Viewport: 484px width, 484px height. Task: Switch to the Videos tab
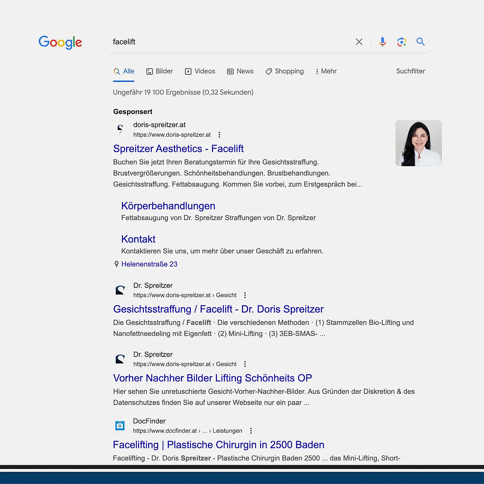coord(200,71)
